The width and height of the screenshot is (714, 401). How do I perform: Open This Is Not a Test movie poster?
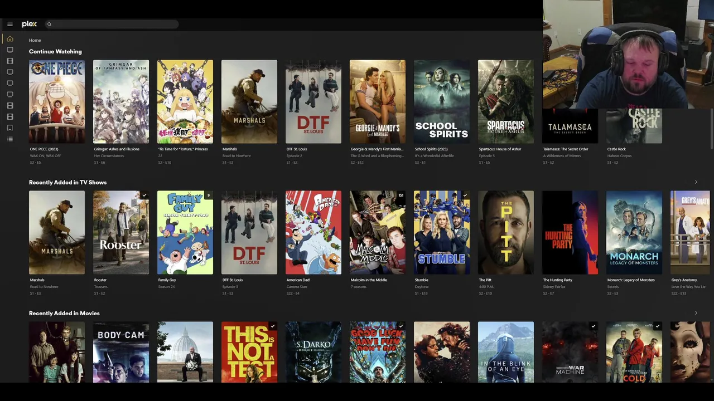249,352
